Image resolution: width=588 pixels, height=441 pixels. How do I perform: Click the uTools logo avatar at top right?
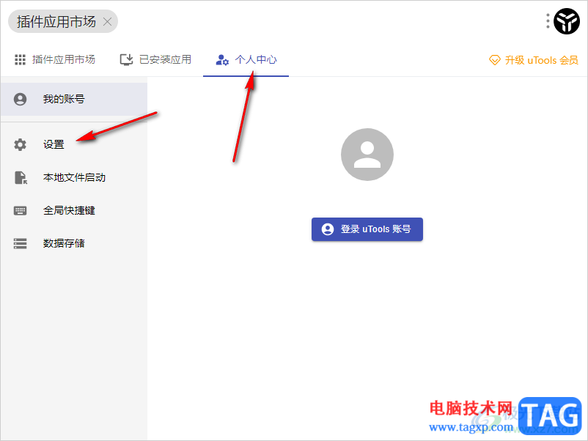click(x=567, y=21)
